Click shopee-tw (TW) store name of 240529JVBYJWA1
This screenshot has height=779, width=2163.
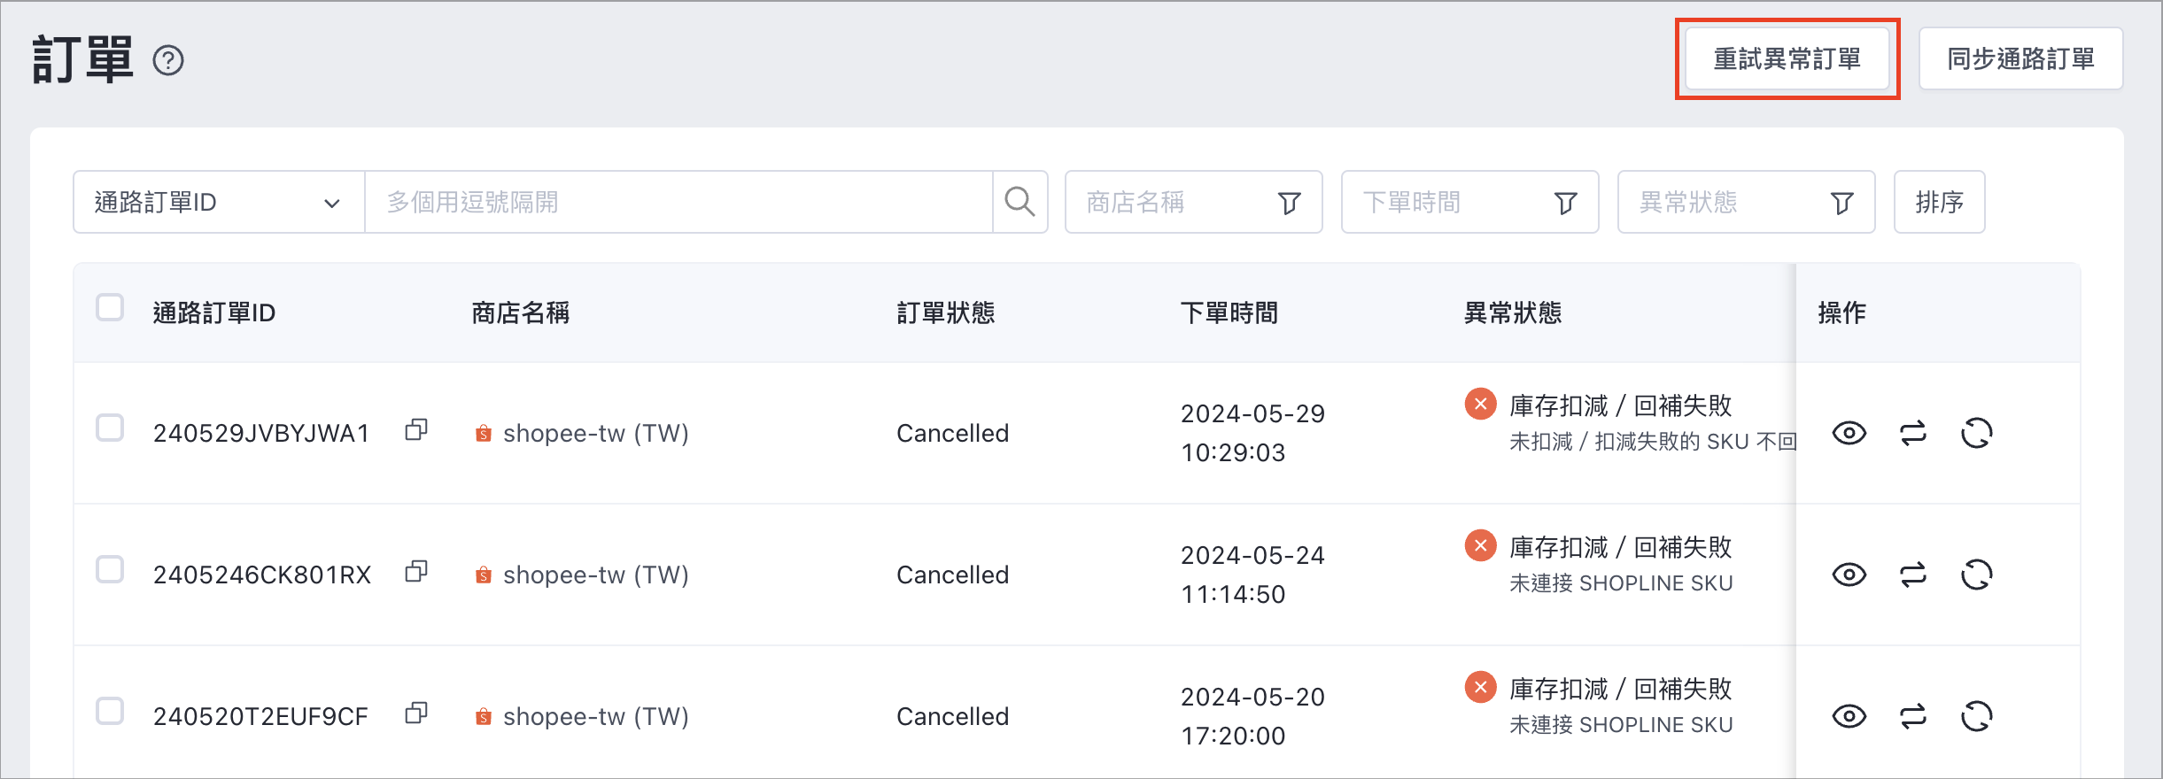pyautogui.click(x=596, y=433)
